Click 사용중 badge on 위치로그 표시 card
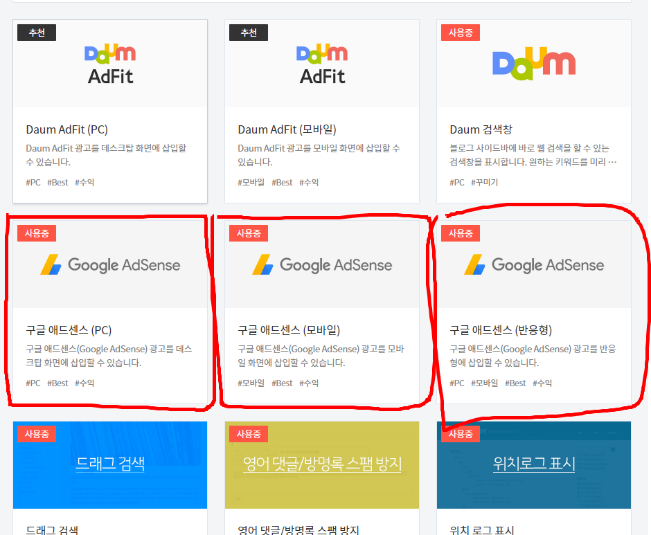 (461, 434)
